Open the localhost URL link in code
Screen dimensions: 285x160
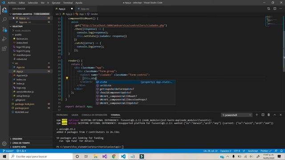click(123, 25)
